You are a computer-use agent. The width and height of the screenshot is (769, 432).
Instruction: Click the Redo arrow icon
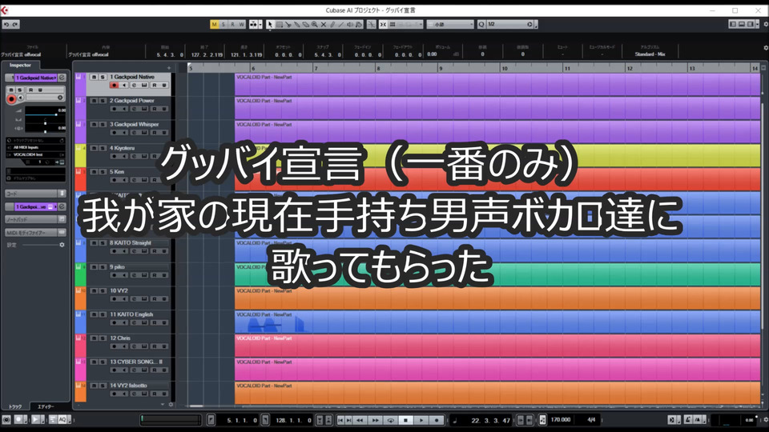coord(15,25)
